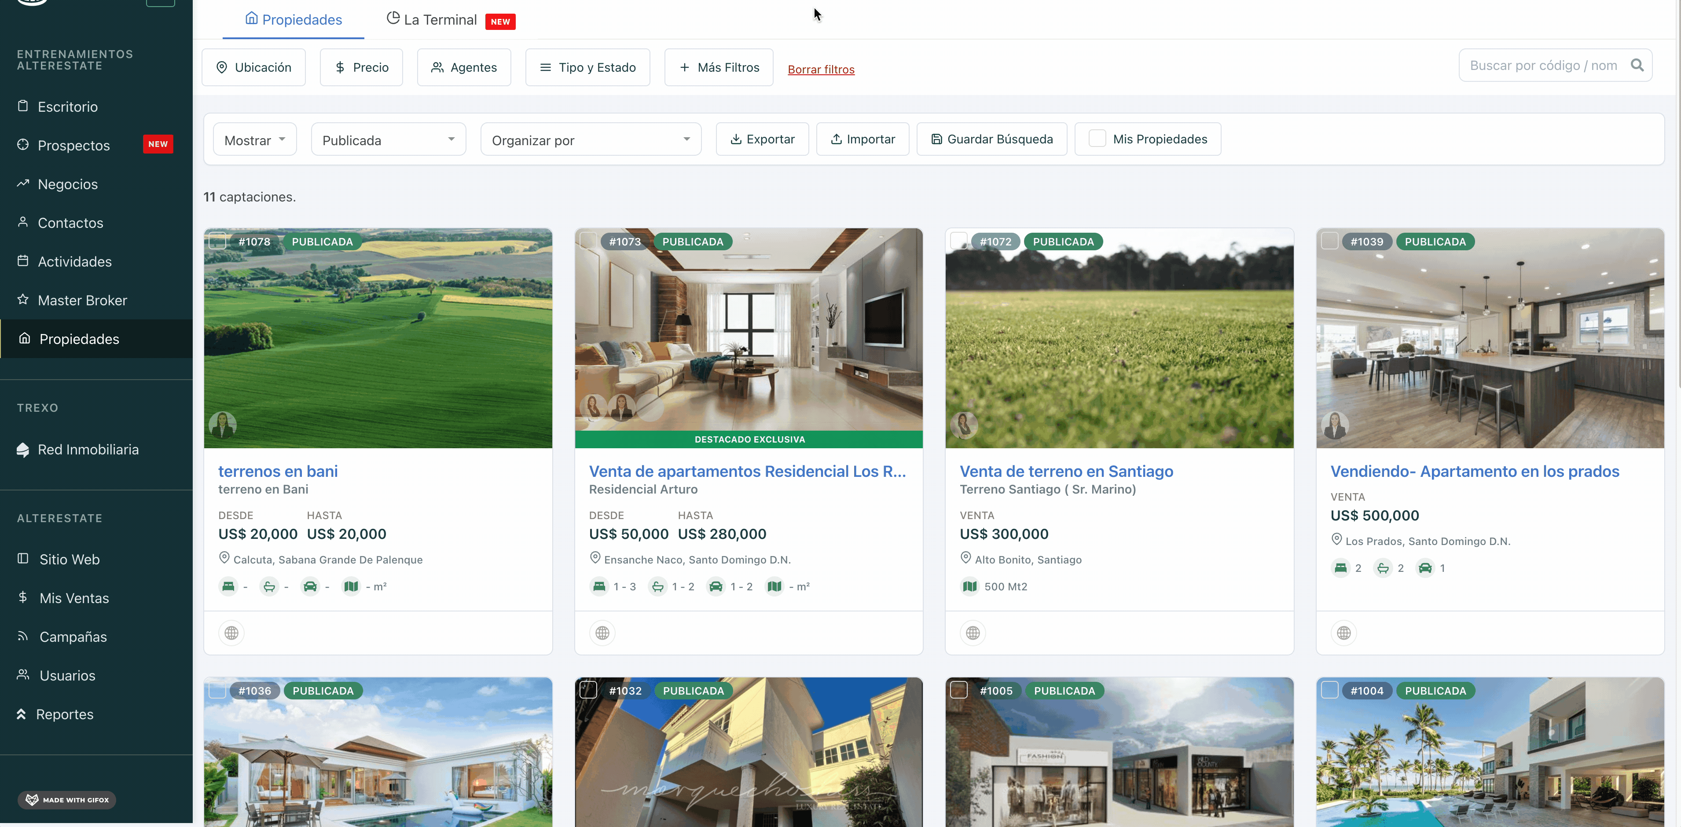Enable the Mis Propiedades checkbox

click(1097, 139)
